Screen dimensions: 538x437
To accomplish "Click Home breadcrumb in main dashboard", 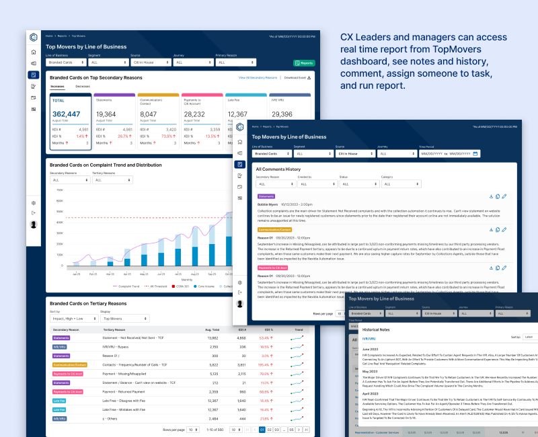I will [49, 36].
